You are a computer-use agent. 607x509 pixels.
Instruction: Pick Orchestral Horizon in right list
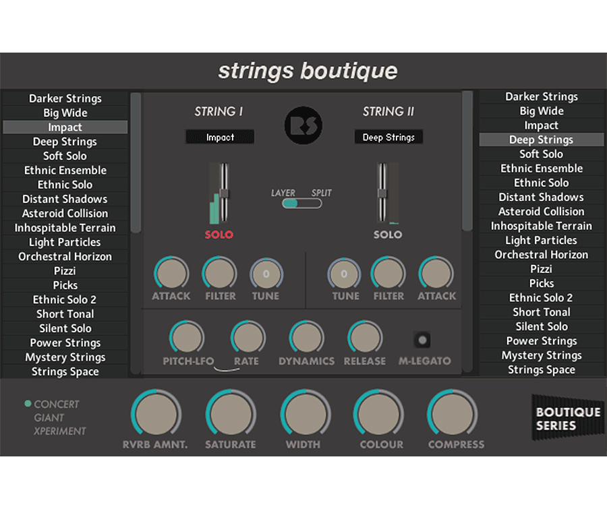pos(541,254)
